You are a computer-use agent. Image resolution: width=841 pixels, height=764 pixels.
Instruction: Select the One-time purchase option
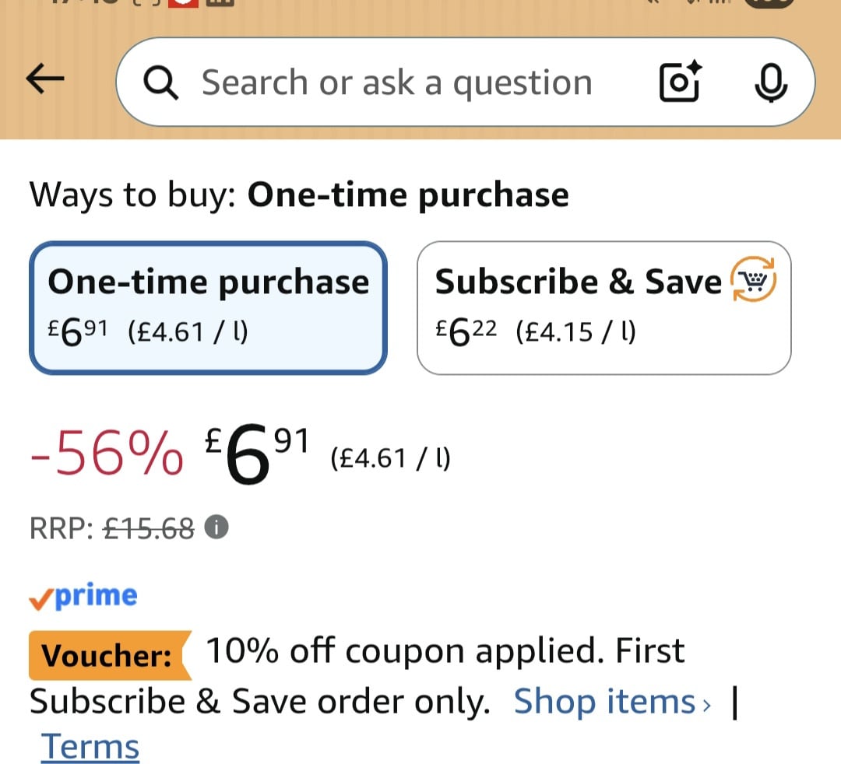(x=208, y=307)
